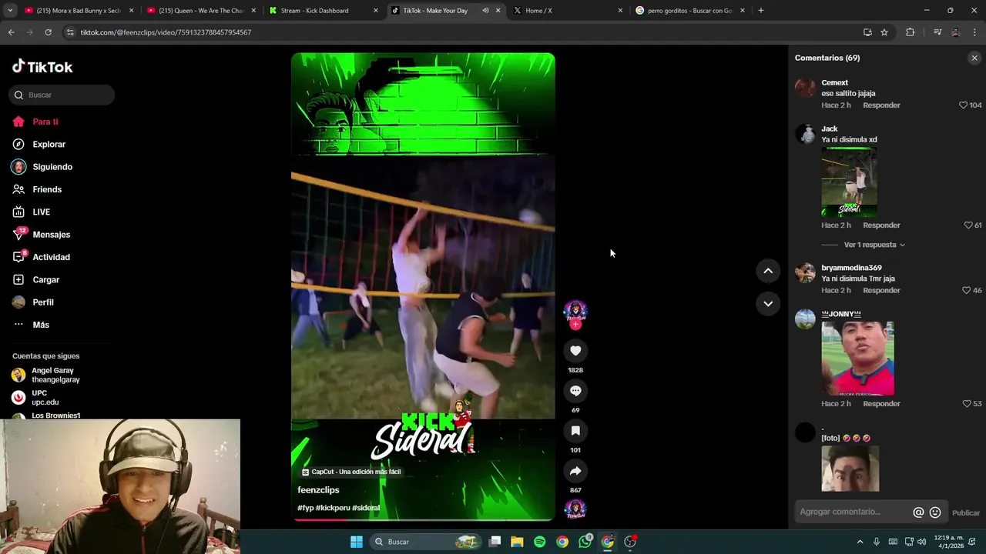Open Spotify from the taskbar
This screenshot has width=986, height=554.
tap(540, 542)
